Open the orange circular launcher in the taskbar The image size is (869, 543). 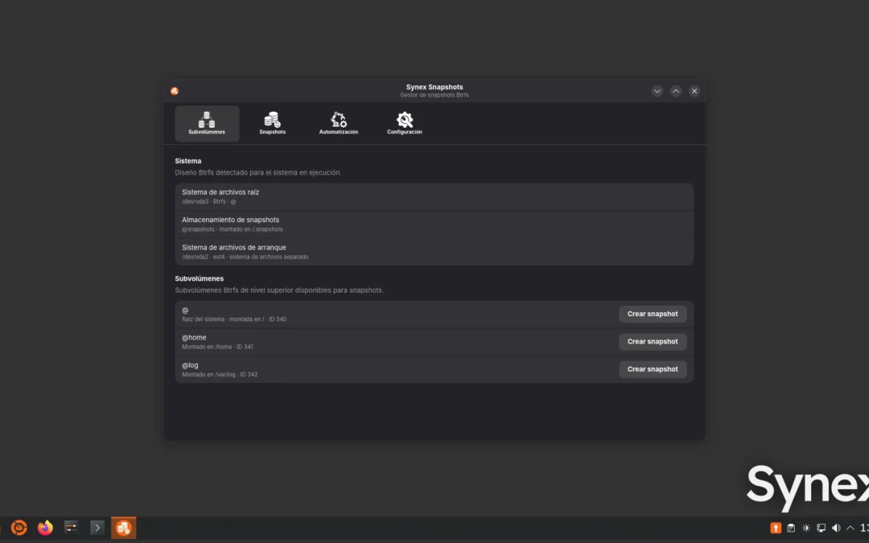click(x=19, y=528)
